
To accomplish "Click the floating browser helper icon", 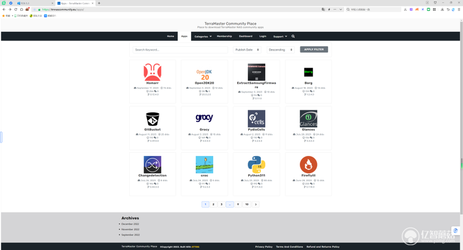I will [455, 230].
